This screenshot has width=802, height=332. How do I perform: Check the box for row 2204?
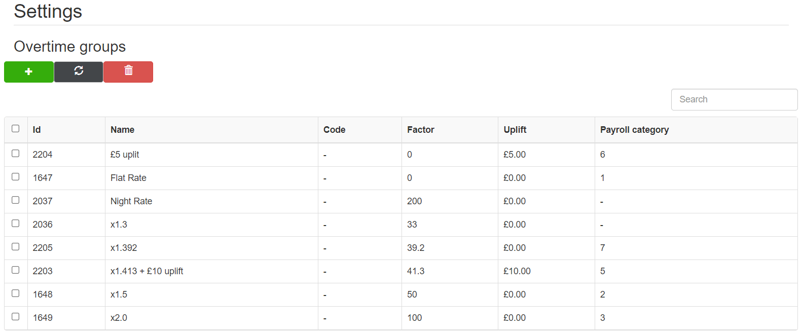16,154
